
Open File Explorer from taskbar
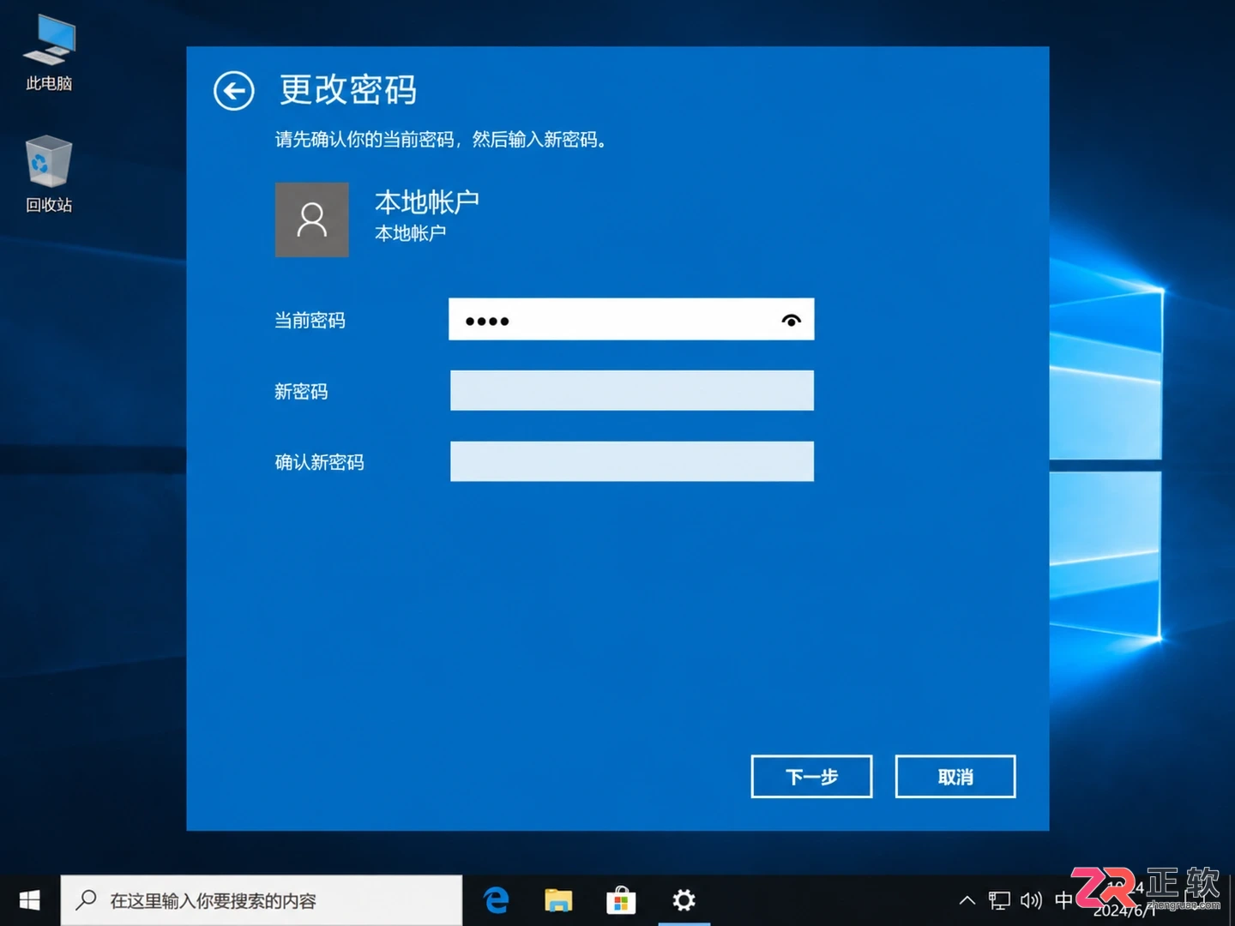click(x=558, y=900)
